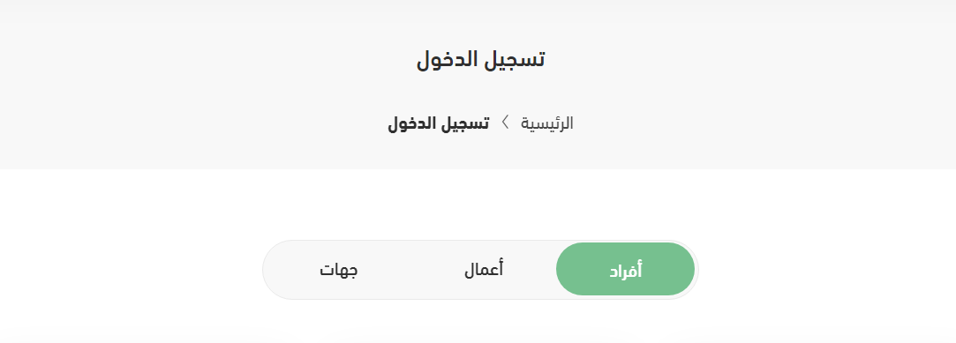956x343 pixels.
Task: Open the جهات (Entities) tab
Action: pos(338,269)
